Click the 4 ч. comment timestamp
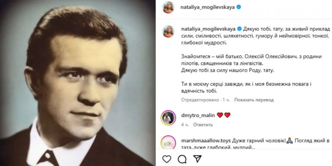 tap(185, 125)
